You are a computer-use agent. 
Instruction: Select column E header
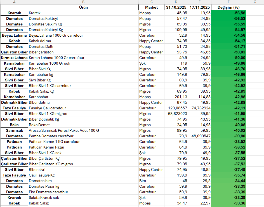pyautogui.click(x=199, y=2)
